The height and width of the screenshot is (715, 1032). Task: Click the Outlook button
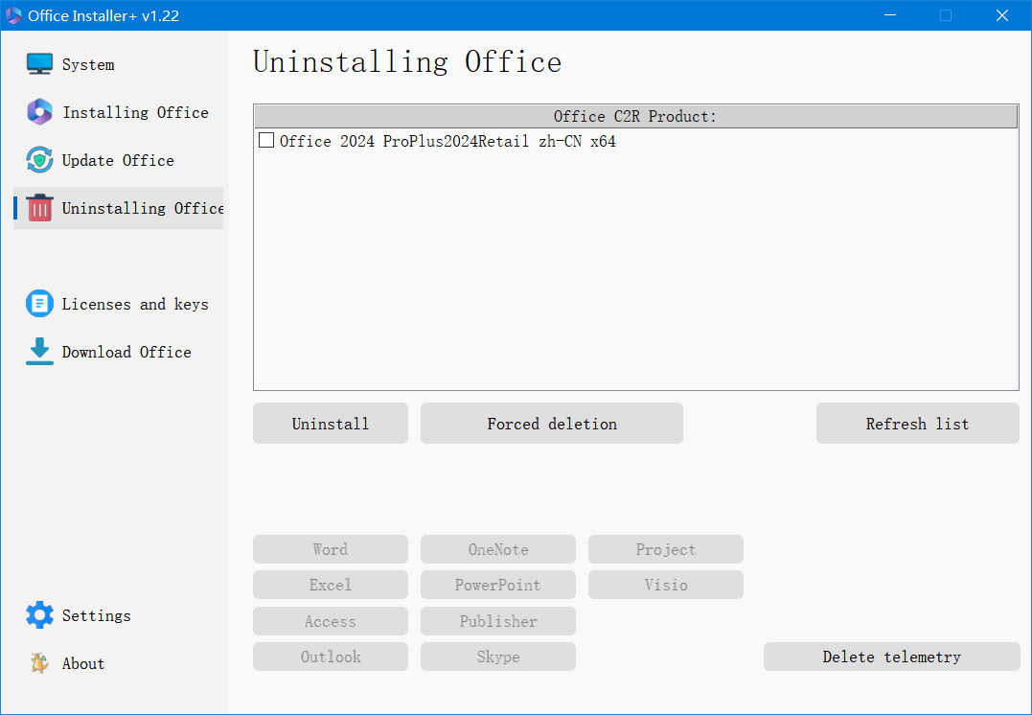click(x=331, y=657)
